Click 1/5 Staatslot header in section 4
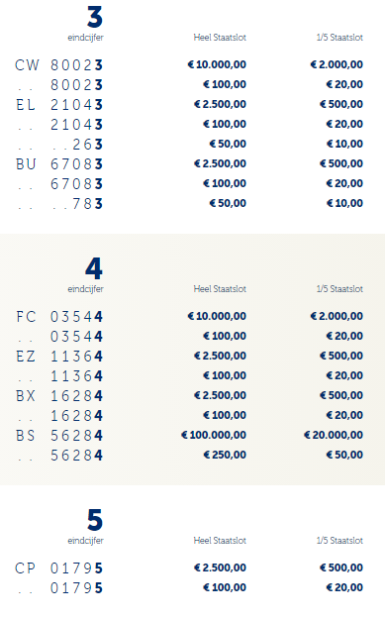385x618 pixels. point(339,289)
